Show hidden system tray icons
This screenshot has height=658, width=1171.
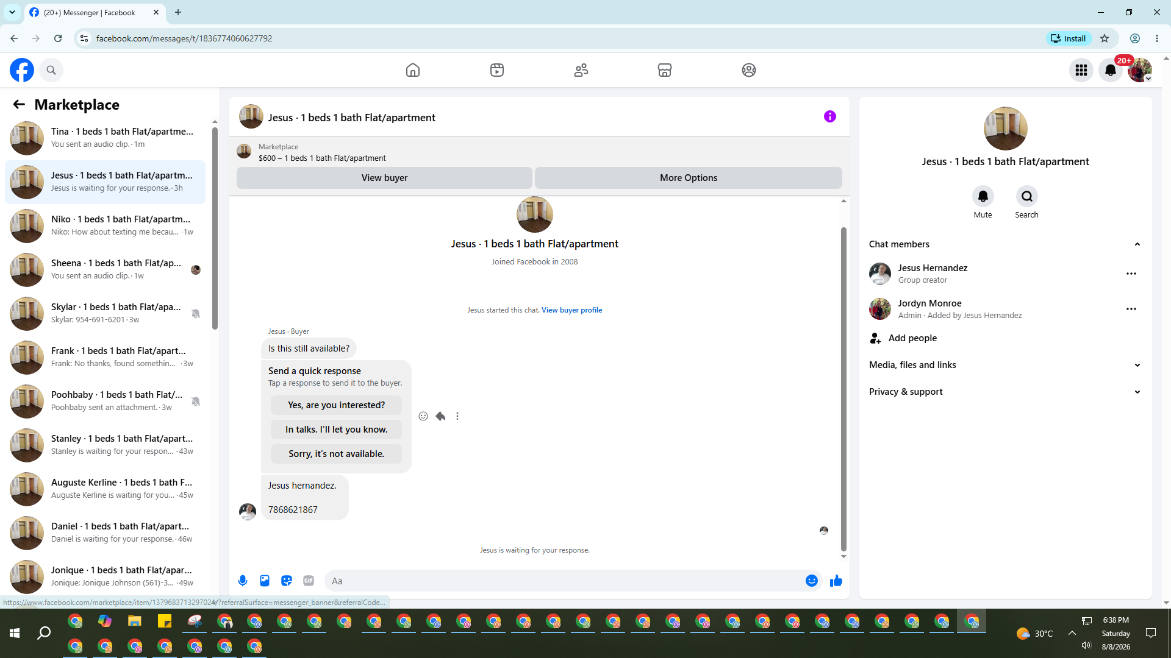pyautogui.click(x=1072, y=633)
